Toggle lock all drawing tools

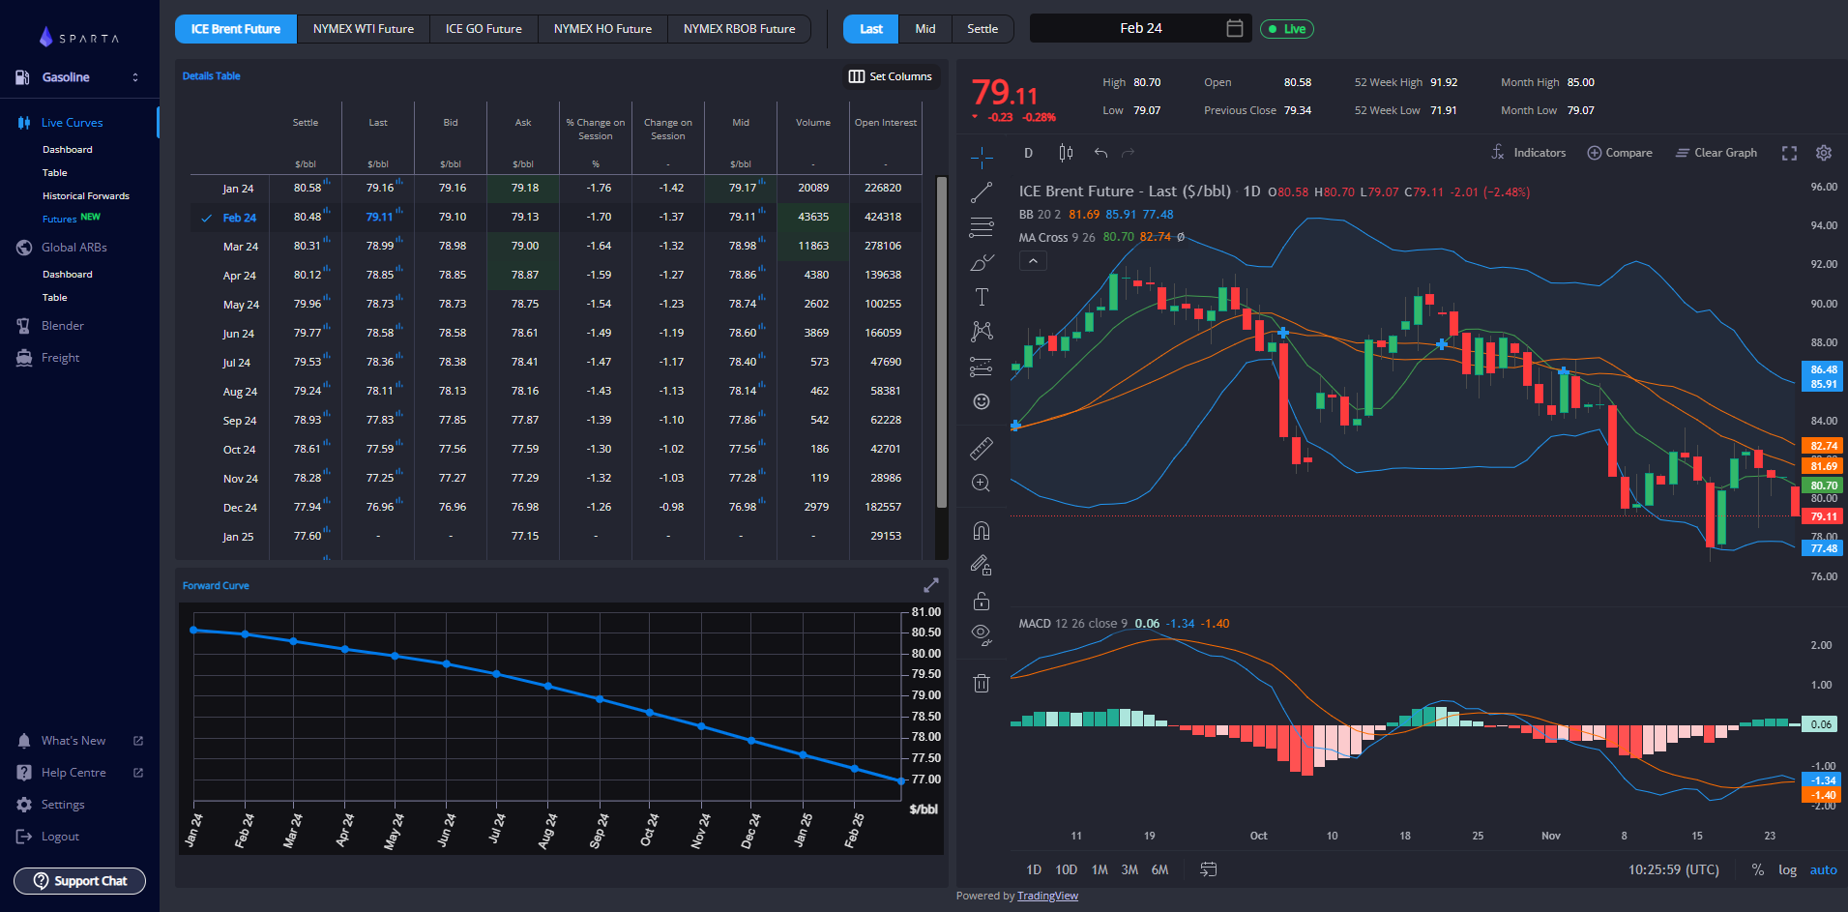click(982, 601)
